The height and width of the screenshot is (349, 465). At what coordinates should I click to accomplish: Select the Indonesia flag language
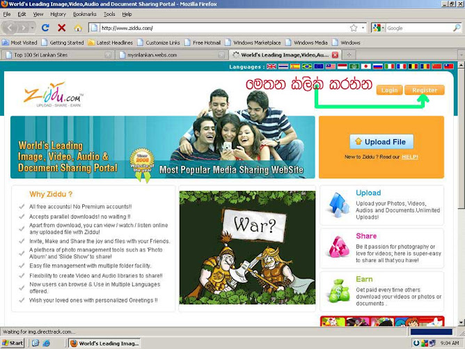click(342, 66)
